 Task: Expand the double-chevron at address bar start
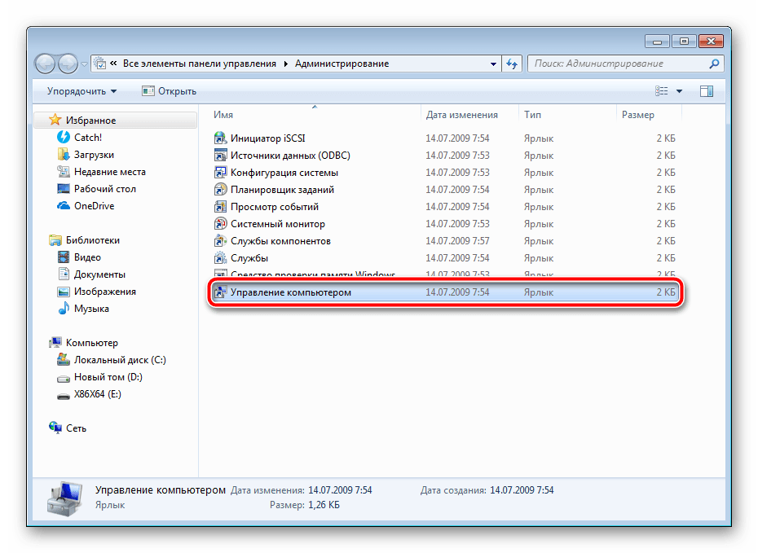tap(113, 64)
